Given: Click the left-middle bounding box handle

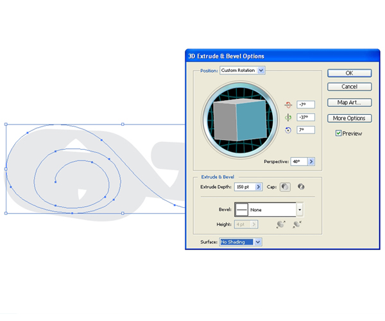Looking at the screenshot, I should coord(6,169).
